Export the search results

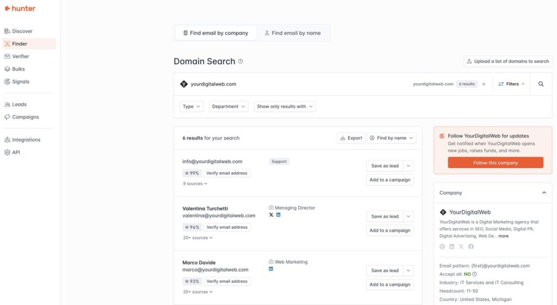click(351, 138)
